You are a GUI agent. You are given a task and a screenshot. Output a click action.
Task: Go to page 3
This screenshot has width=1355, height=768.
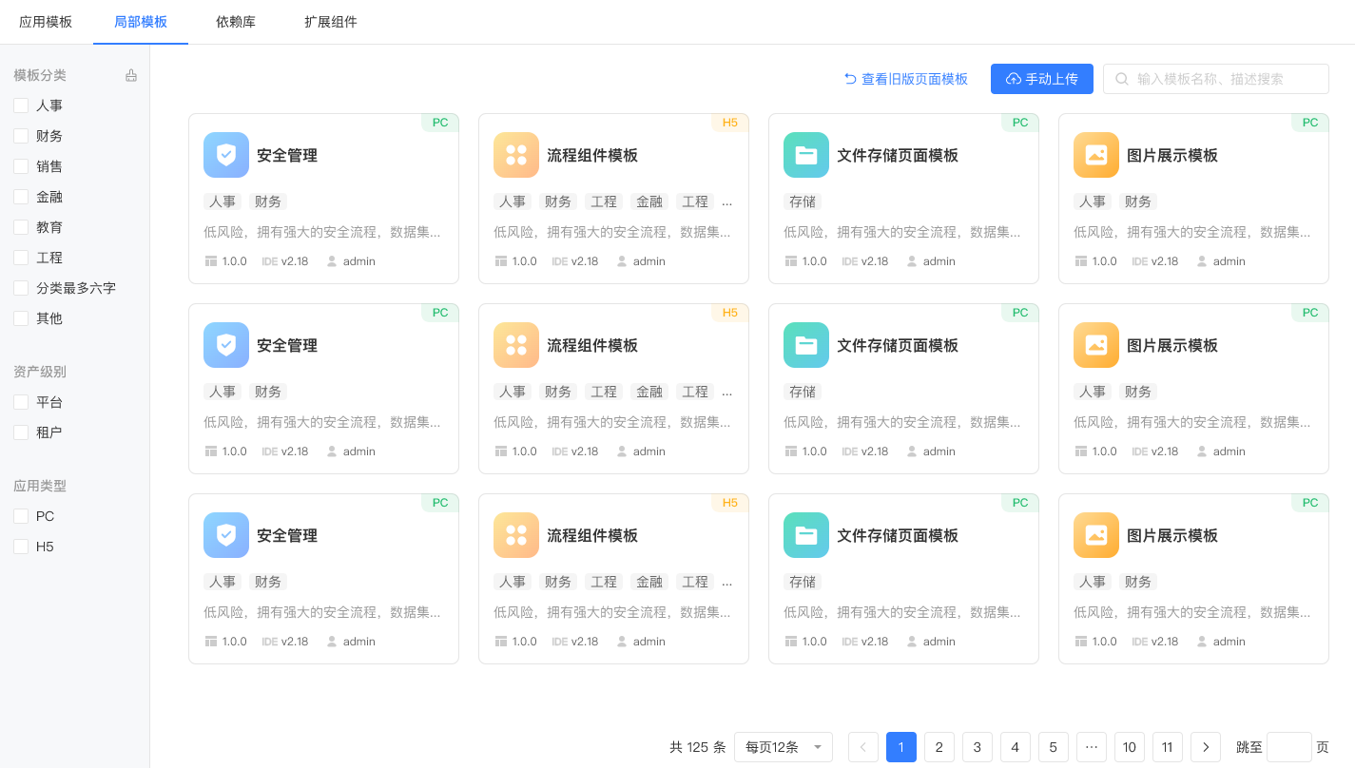tap(978, 747)
